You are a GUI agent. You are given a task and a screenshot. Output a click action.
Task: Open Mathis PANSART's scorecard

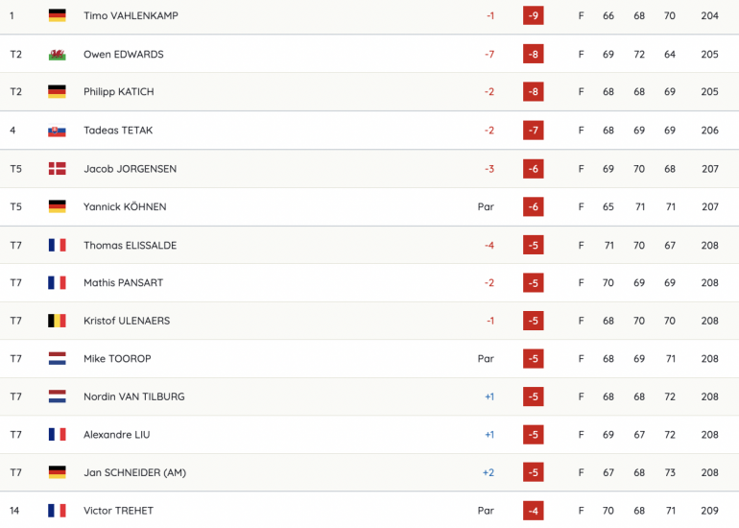[124, 283]
